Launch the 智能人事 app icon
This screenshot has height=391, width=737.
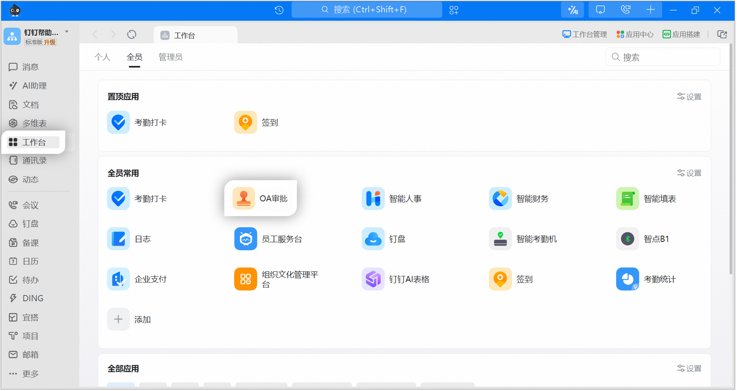[373, 199]
